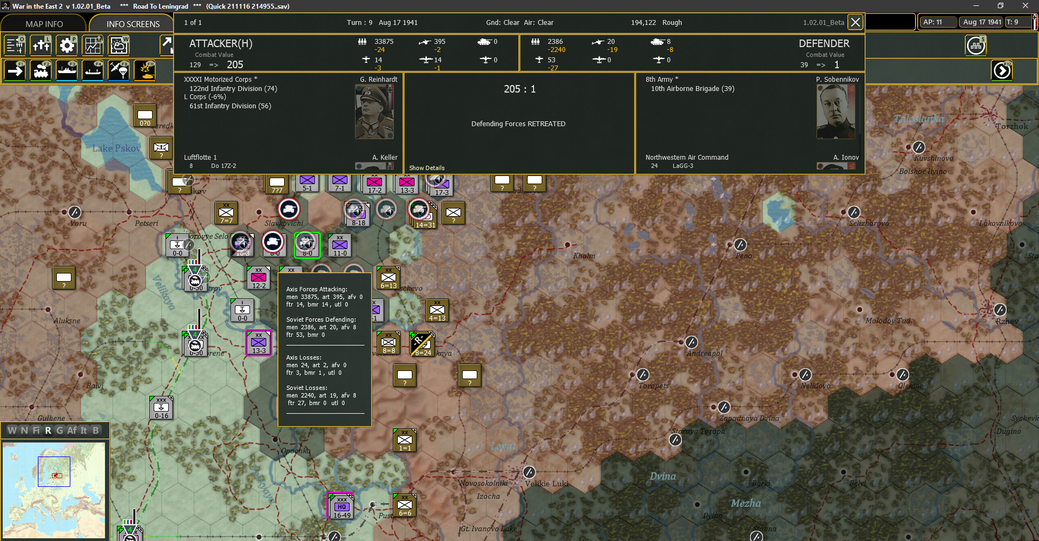The height and width of the screenshot is (541, 1039).
Task: Click XXXXI Motorized Corps attacker name
Action: click(x=221, y=80)
